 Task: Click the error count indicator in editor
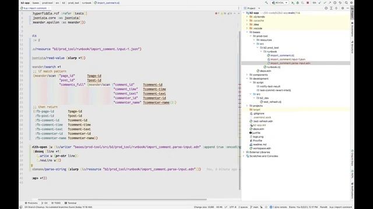(x=217, y=13)
